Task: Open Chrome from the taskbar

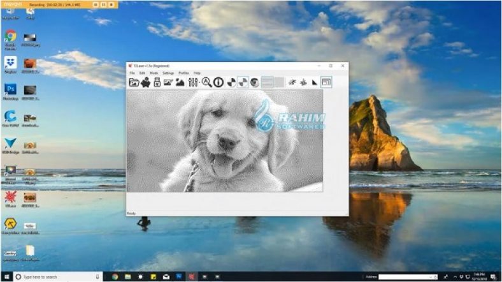Action: (x=115, y=276)
